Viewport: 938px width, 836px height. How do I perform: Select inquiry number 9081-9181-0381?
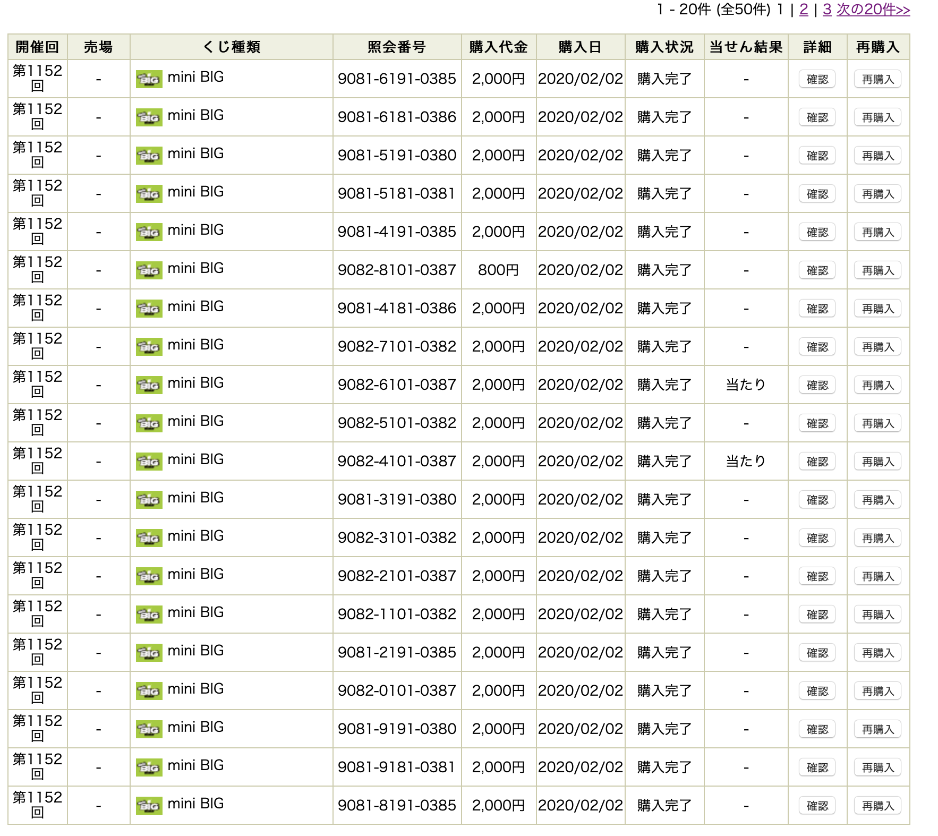pyautogui.click(x=397, y=767)
